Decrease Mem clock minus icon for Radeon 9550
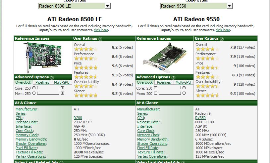 (x=155, y=93)
